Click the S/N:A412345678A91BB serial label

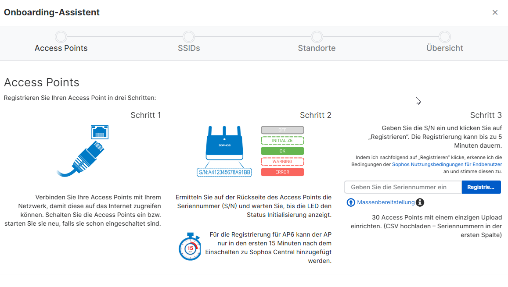(x=224, y=172)
